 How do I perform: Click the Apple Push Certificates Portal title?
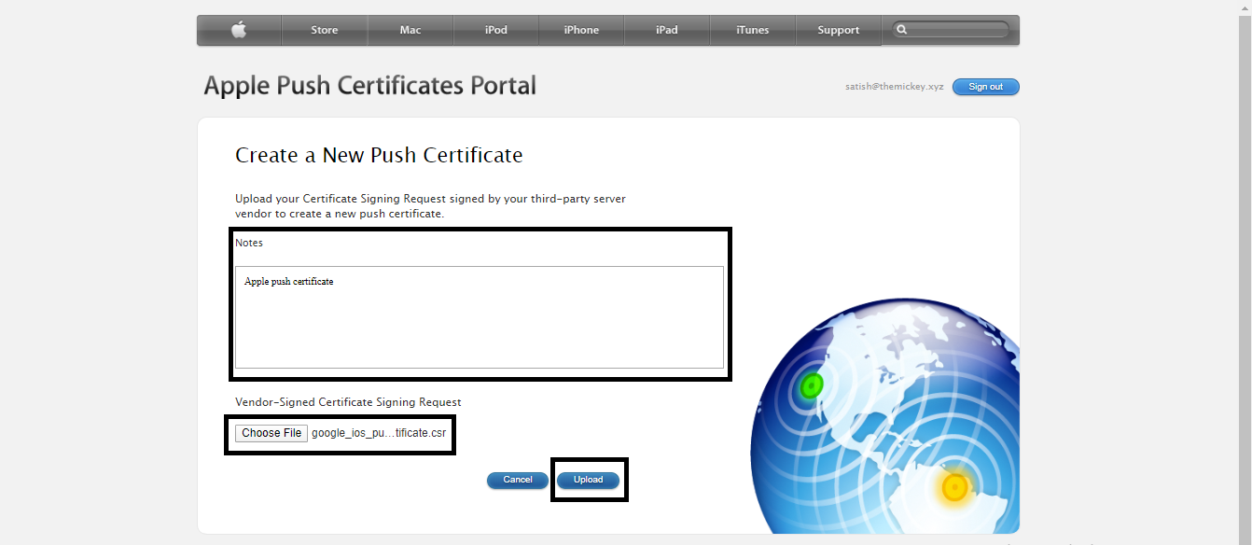coord(370,86)
